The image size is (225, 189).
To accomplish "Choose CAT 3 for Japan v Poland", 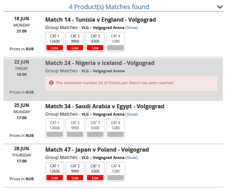I will click(x=95, y=172).
